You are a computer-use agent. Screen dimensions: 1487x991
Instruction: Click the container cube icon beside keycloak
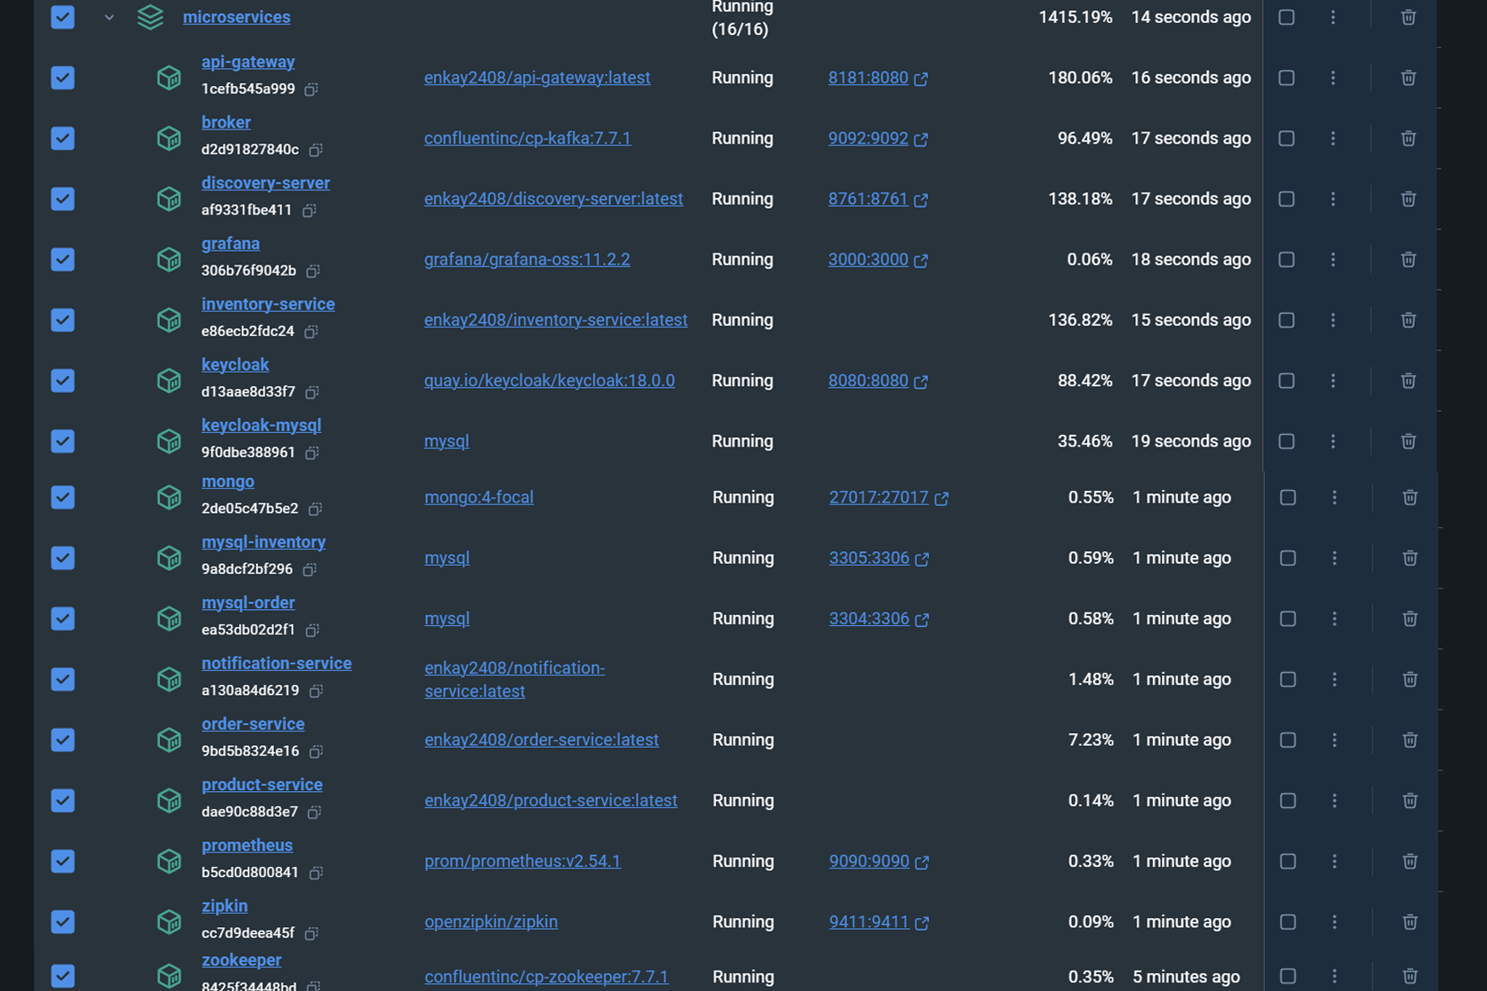[x=168, y=380]
